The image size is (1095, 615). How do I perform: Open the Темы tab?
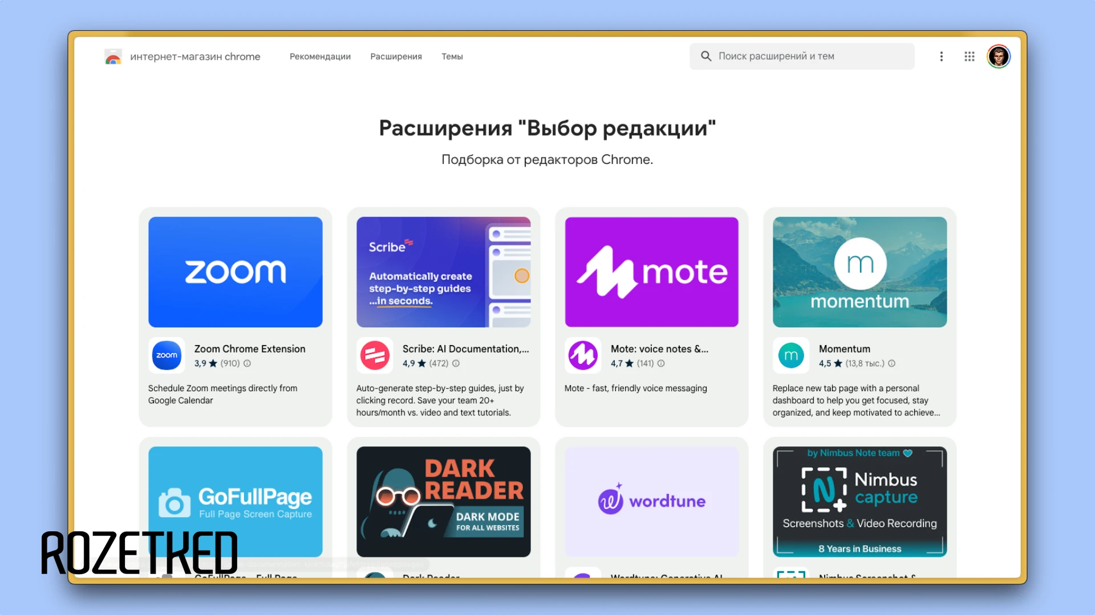click(x=452, y=56)
